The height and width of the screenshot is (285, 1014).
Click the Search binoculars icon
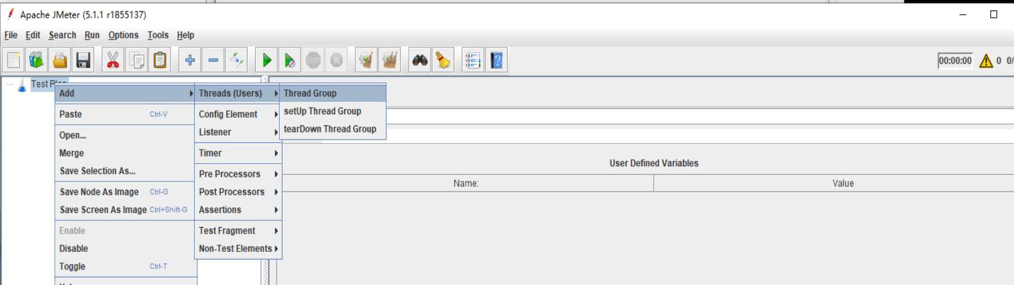[420, 60]
